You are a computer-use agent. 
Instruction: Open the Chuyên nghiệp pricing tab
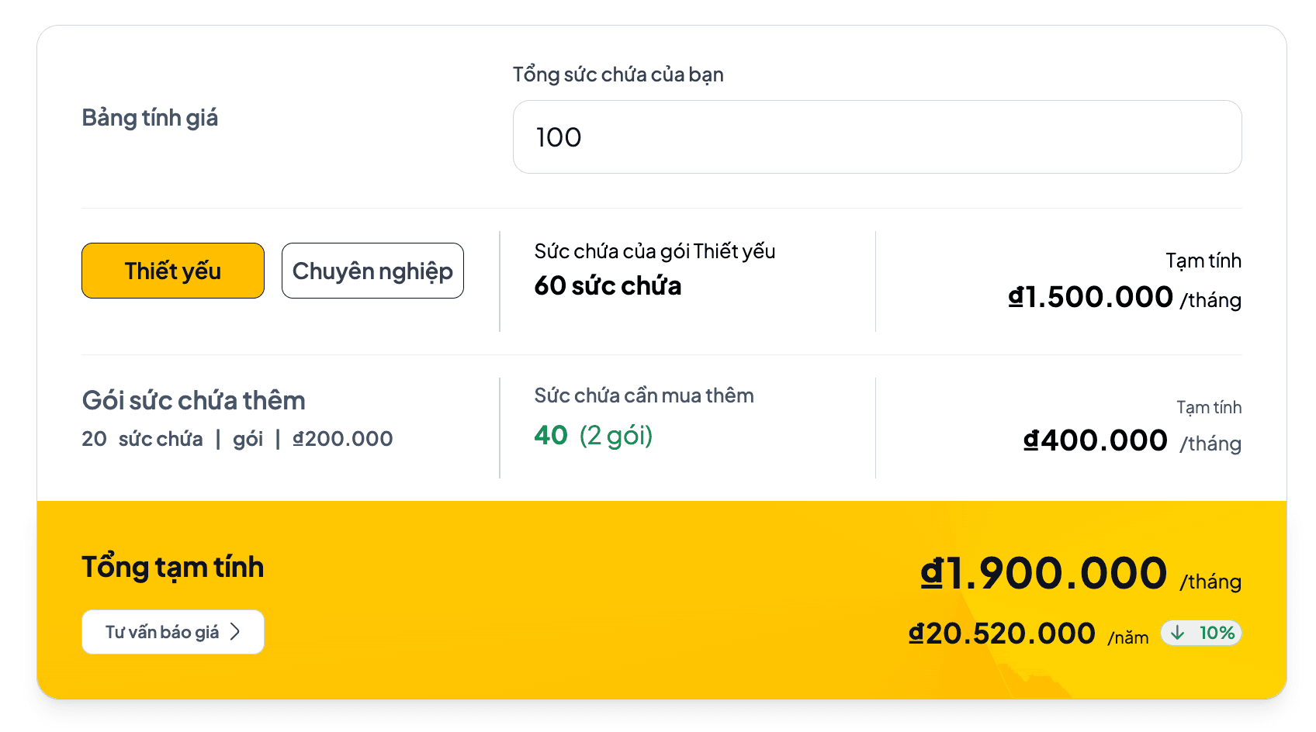coord(372,271)
